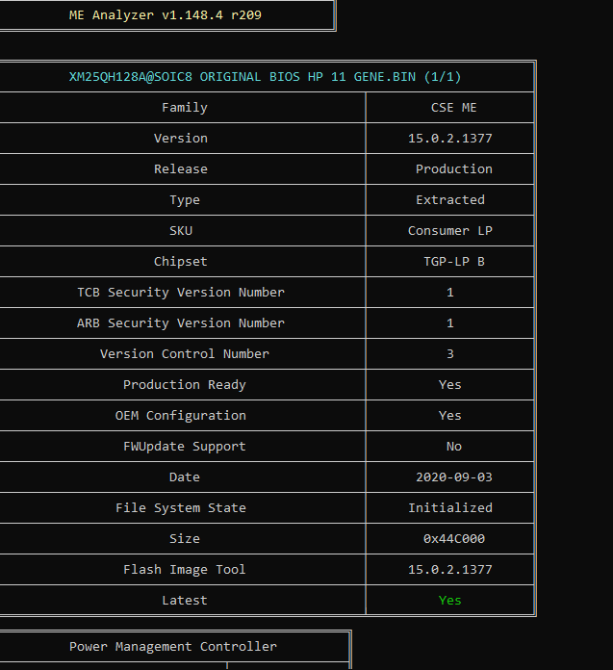Screen dimensions: 613x670
Task: Click the TCB Security Version Number label
Action: tap(181, 293)
